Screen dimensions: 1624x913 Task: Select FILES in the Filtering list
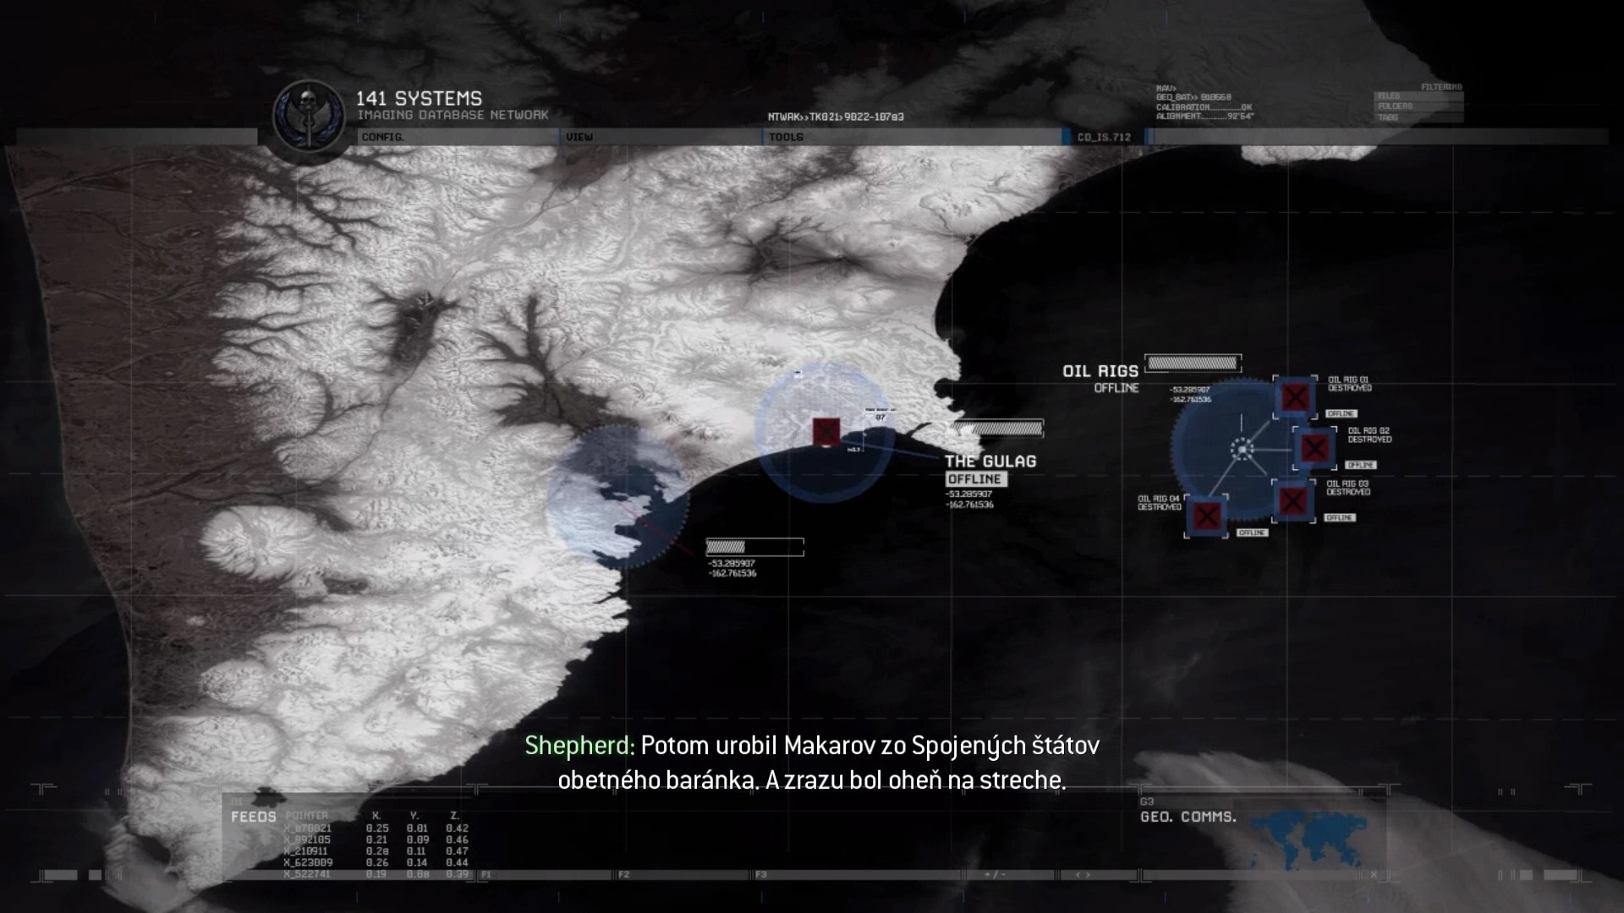(1419, 96)
